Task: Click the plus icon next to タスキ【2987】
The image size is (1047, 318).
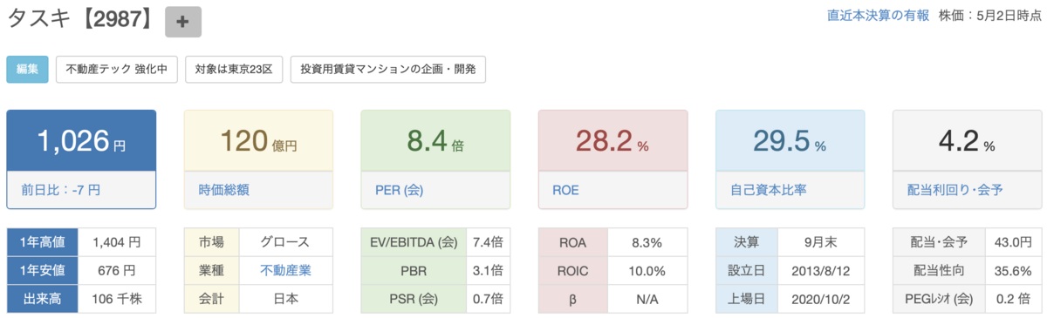Action: click(x=183, y=22)
